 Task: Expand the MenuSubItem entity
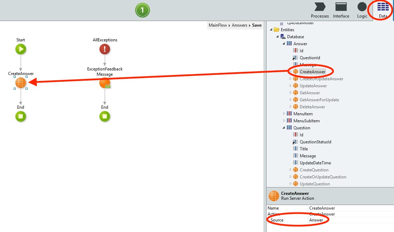[284, 121]
